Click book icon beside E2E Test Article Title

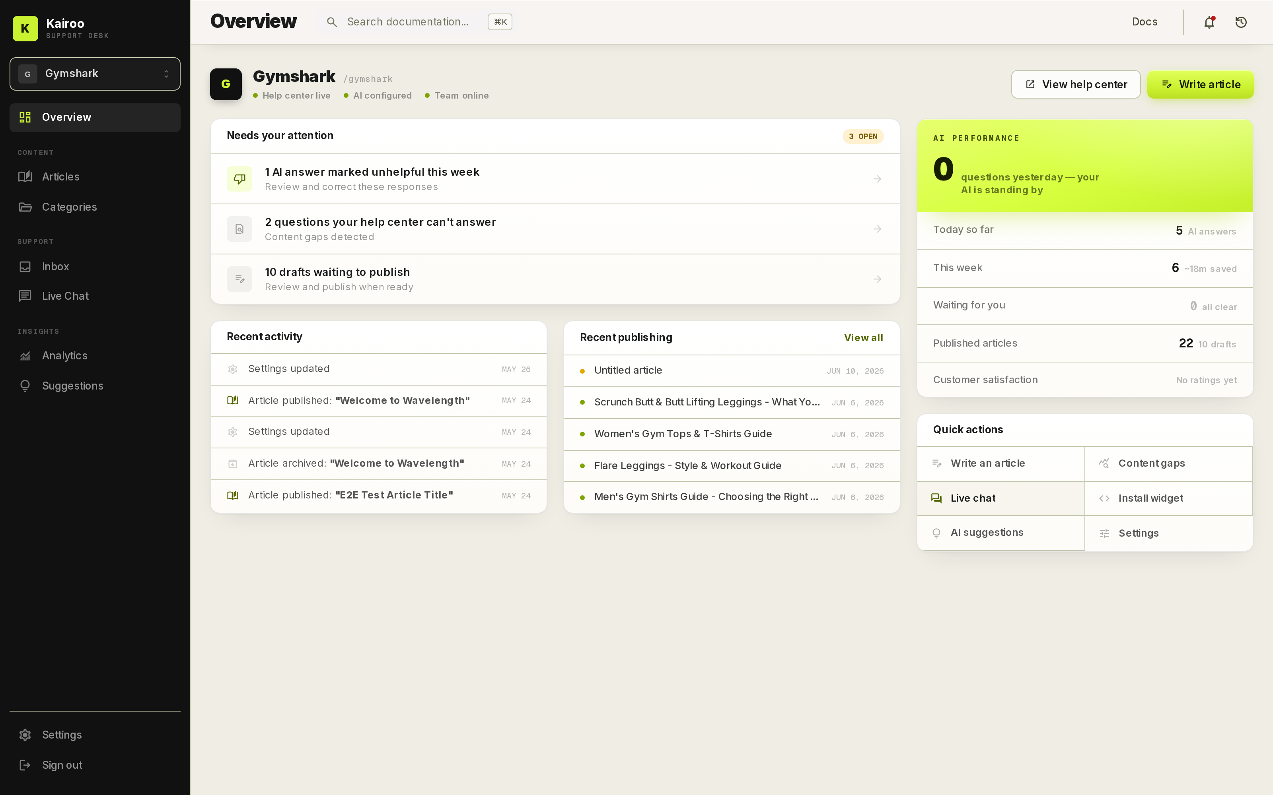pyautogui.click(x=232, y=495)
